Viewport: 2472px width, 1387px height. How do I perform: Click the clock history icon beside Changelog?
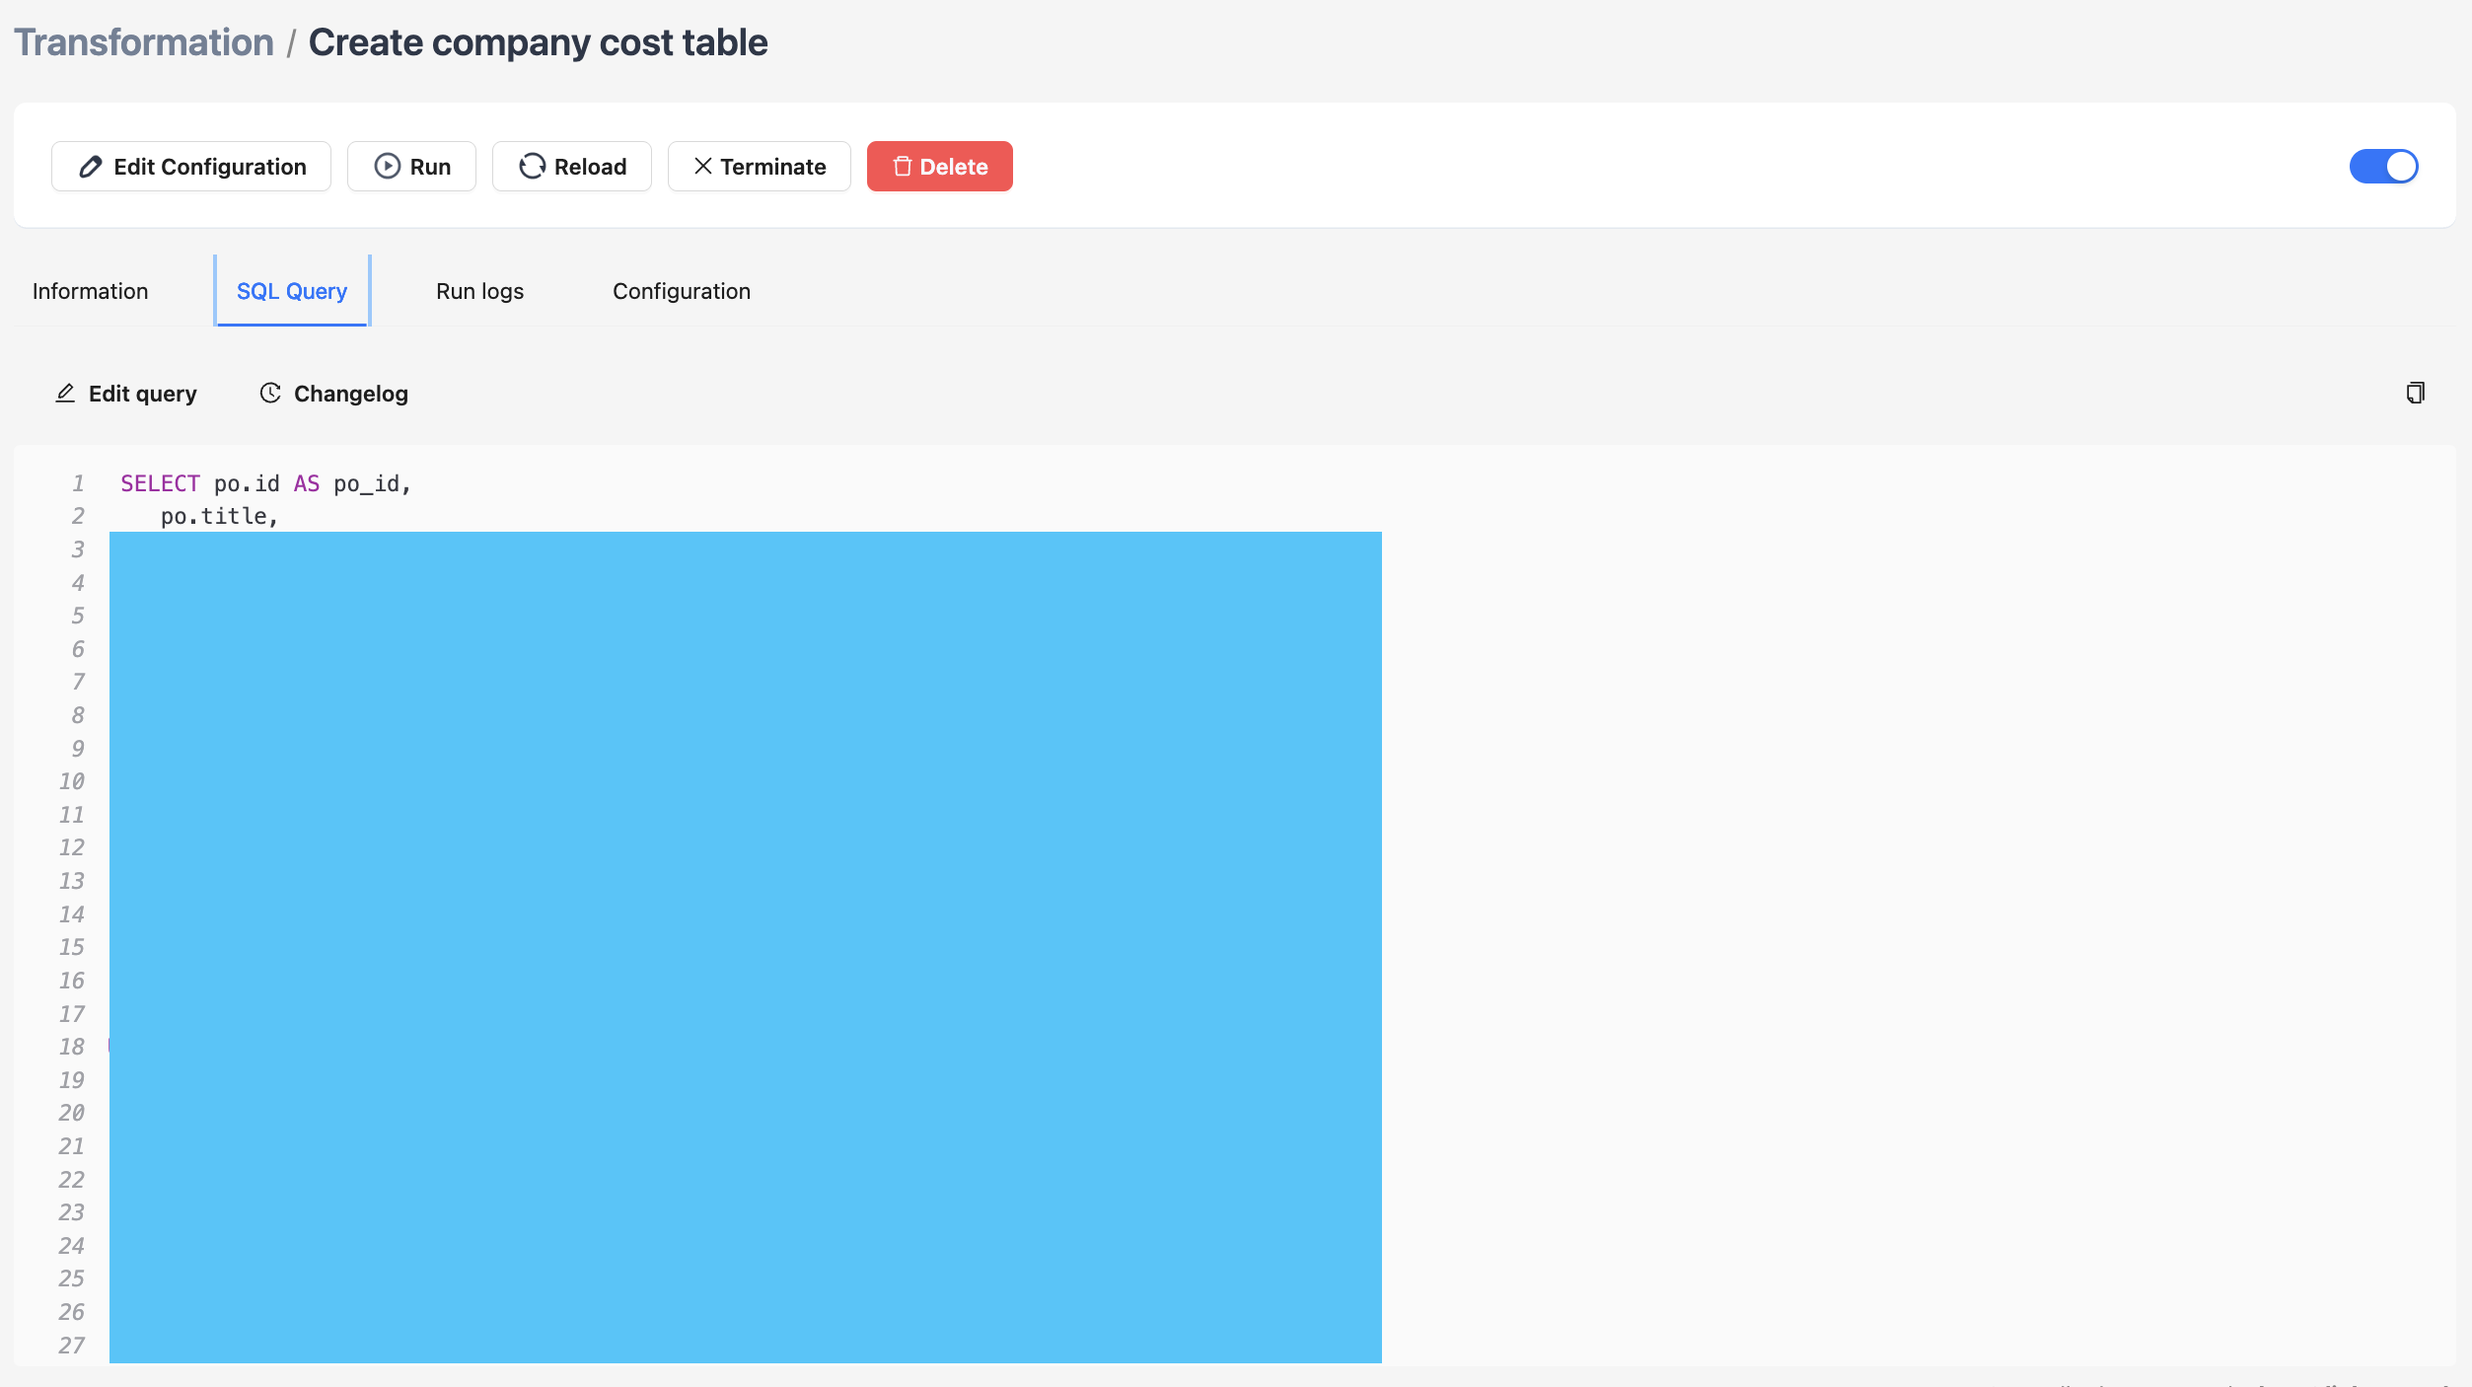tap(270, 393)
